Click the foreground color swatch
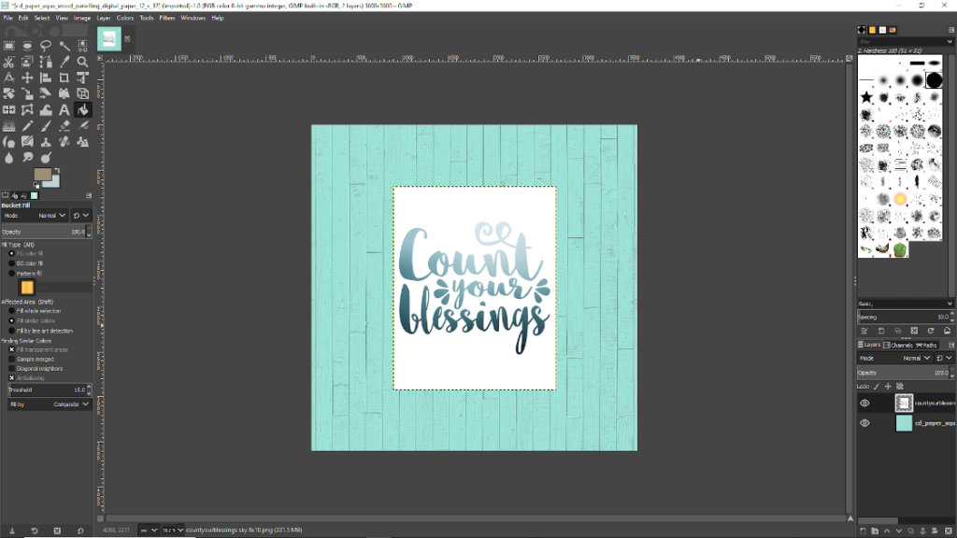 (x=41, y=174)
